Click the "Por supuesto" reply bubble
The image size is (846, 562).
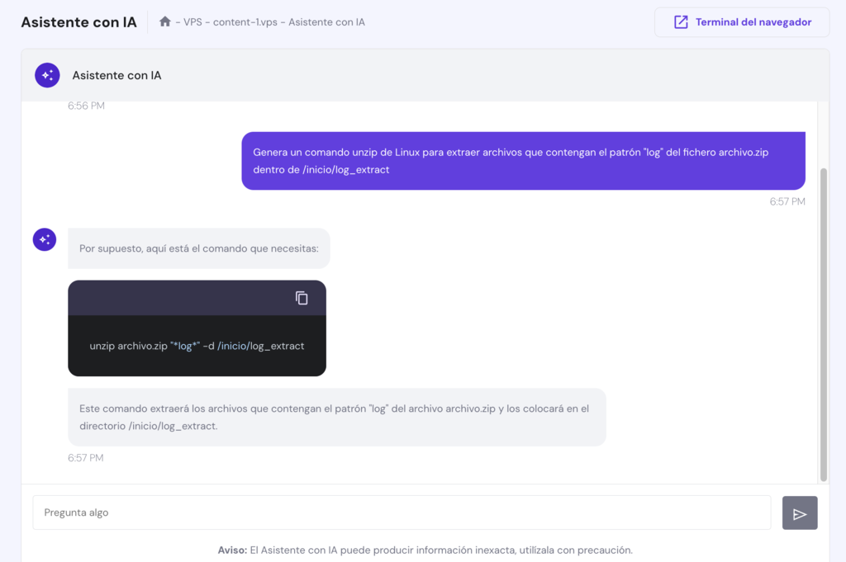pos(198,248)
